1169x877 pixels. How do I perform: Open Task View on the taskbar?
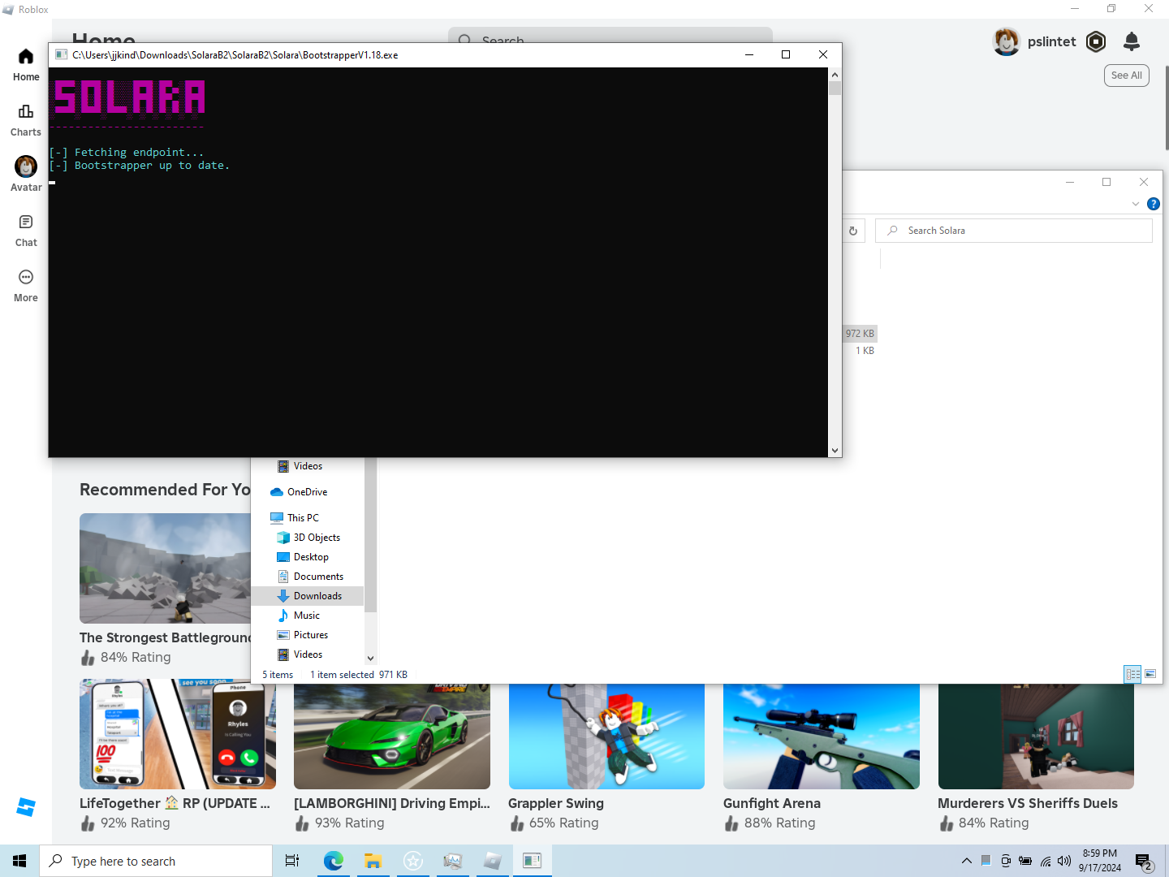point(292,861)
